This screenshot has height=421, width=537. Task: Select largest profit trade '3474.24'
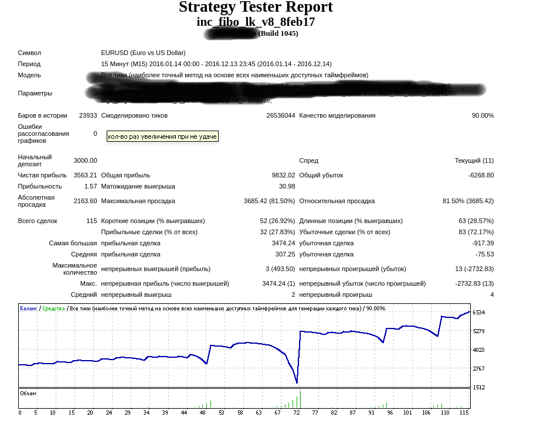pyautogui.click(x=283, y=243)
